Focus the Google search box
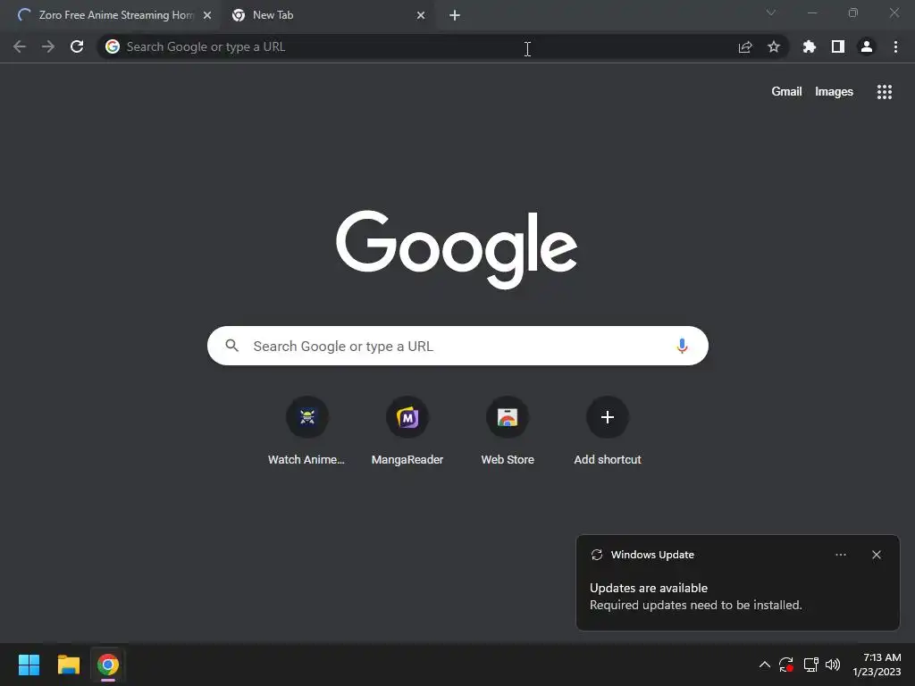Viewport: 915px width, 686px height. [457, 346]
